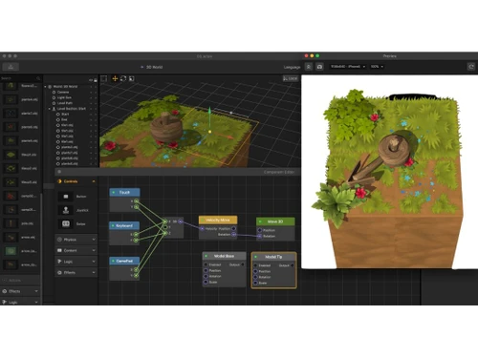Select the Rotate tool in the viewport toolbar
The image size is (478, 358).
coord(123,78)
